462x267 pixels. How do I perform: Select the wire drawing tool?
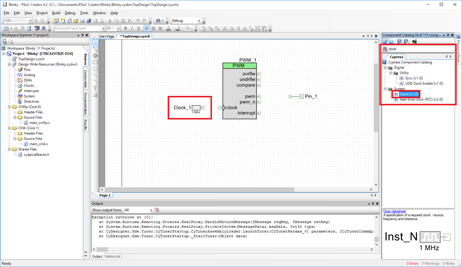(95, 49)
